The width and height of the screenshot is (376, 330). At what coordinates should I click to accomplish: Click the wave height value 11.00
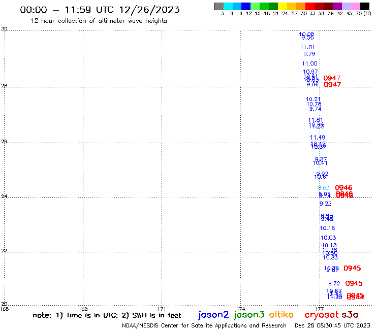click(309, 63)
